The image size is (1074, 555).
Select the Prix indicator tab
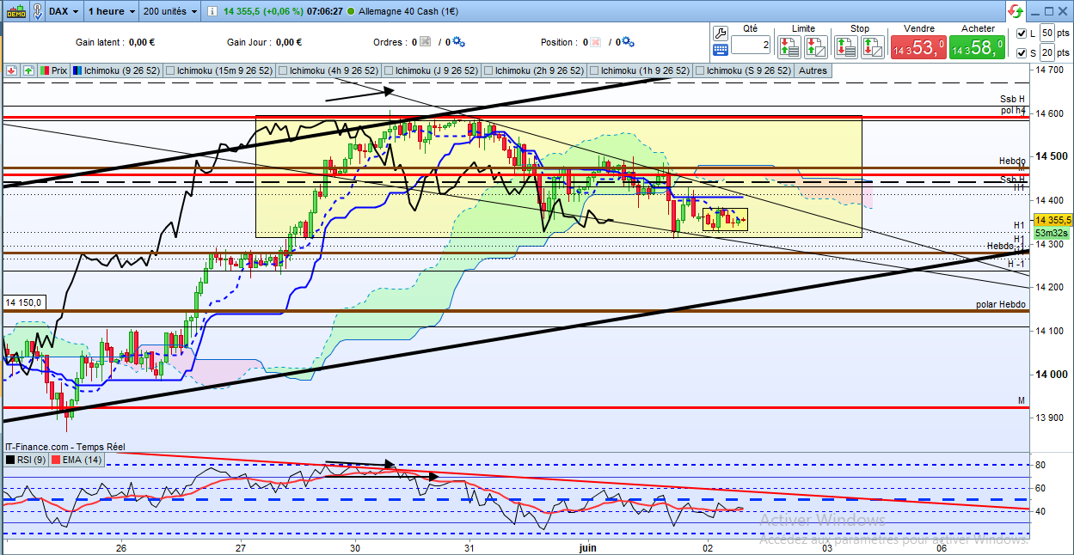(53, 70)
